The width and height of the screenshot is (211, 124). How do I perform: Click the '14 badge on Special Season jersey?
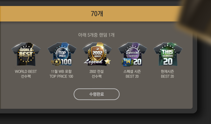[127, 62]
